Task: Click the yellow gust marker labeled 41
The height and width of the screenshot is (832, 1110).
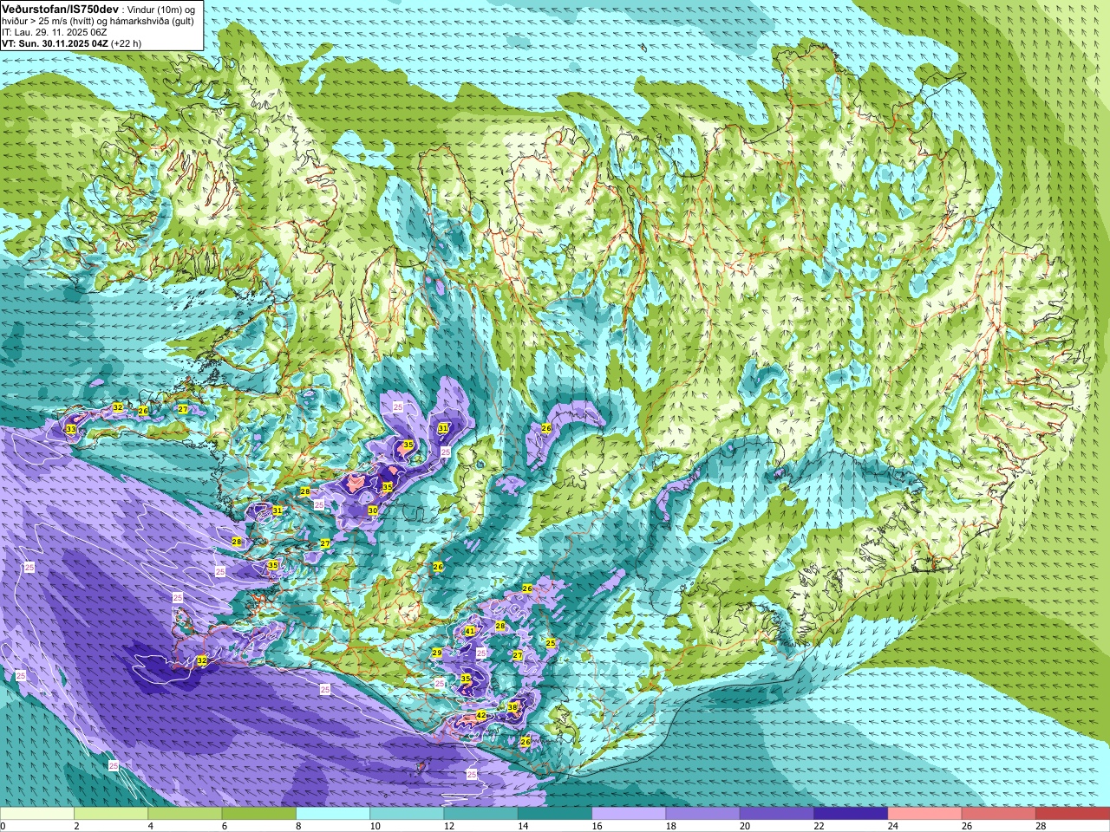Action: point(470,631)
